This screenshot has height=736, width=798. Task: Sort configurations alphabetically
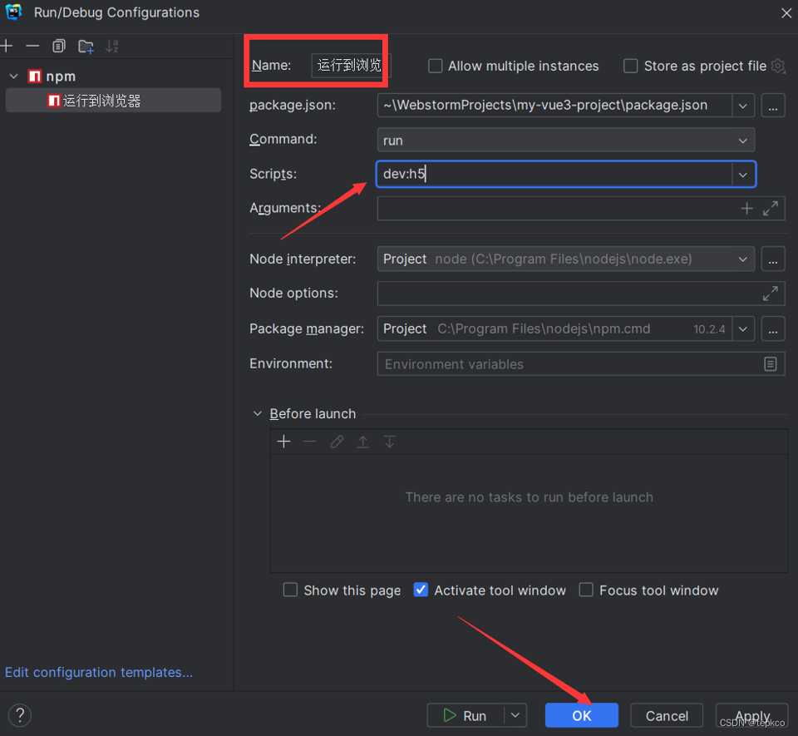(112, 47)
